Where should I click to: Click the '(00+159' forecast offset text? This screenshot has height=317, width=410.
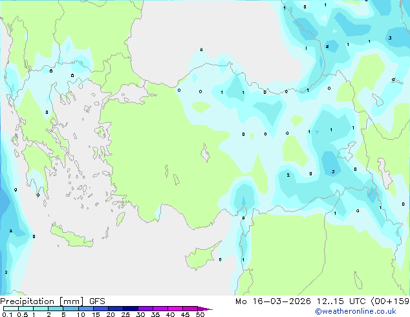click(390, 301)
